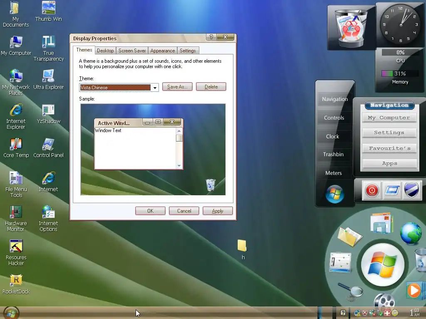Switch to the Desktop tab
Viewport: 426px width, 319px height.
point(105,51)
